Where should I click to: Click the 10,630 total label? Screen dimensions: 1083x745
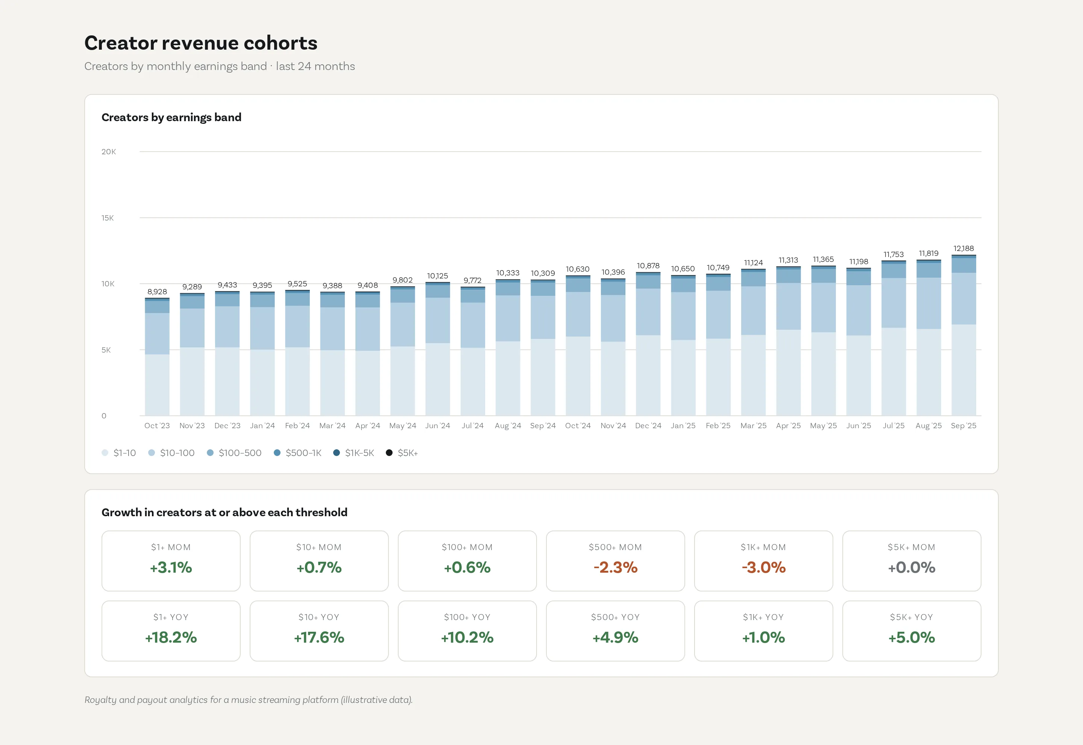578,269
